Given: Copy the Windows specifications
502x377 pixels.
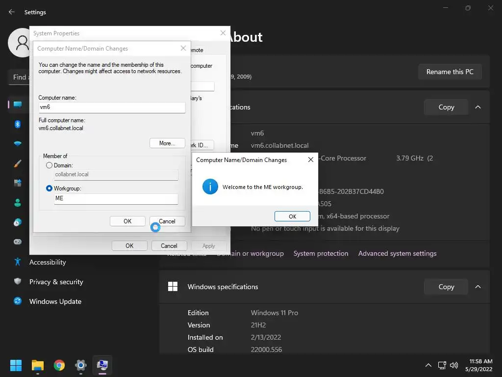Looking at the screenshot, I should (446, 287).
